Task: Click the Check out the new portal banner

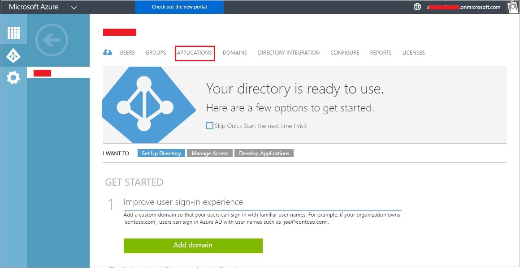Action: point(179,7)
